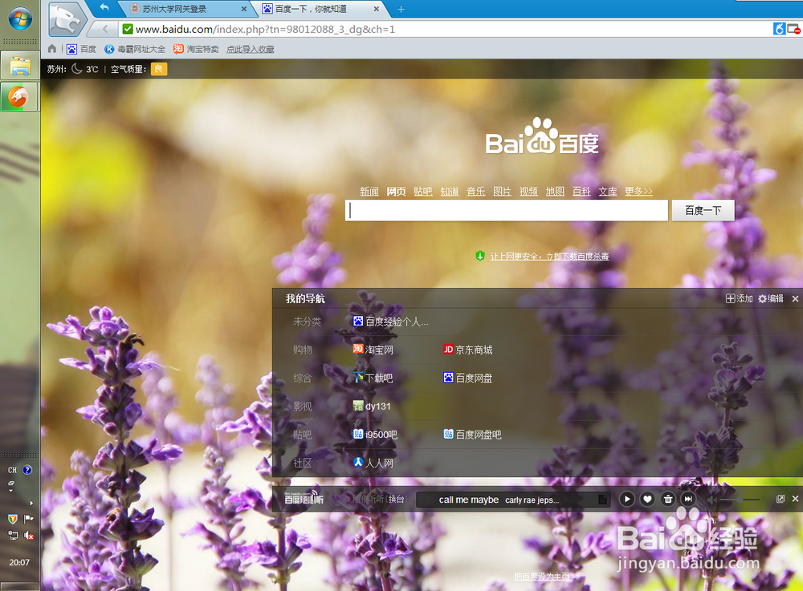Open 百度经验个人… navigation link
803x591 pixels.
point(391,322)
